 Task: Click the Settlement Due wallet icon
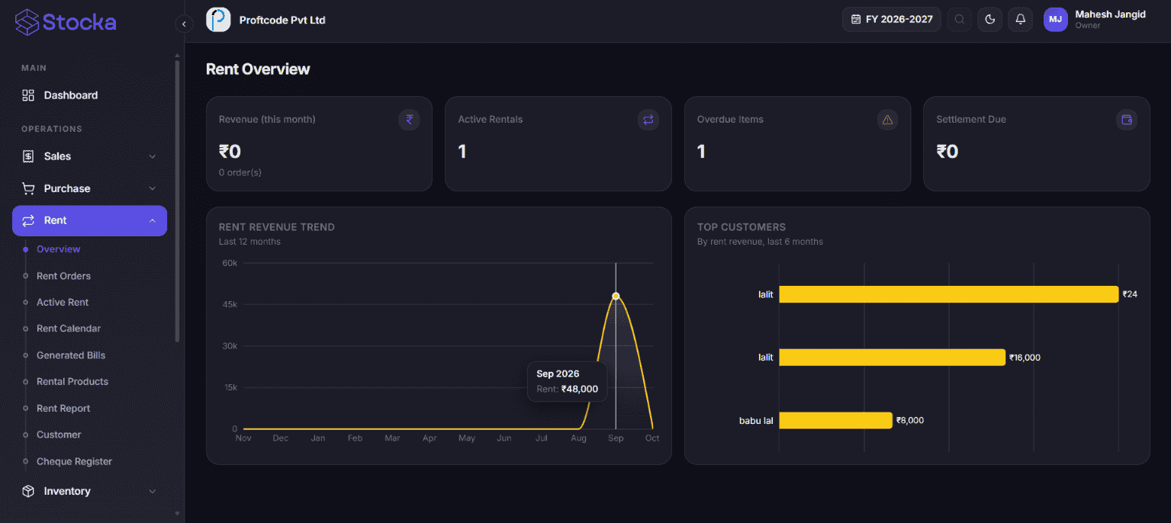click(x=1127, y=120)
